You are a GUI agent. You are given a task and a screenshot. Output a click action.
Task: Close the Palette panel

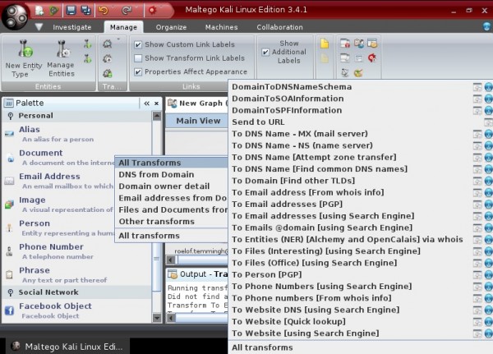pyautogui.click(x=157, y=103)
